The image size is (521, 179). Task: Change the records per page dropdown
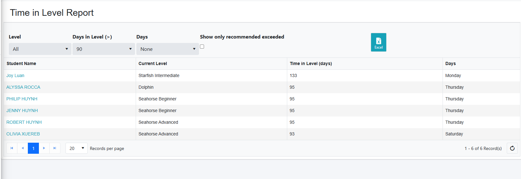tap(77, 148)
